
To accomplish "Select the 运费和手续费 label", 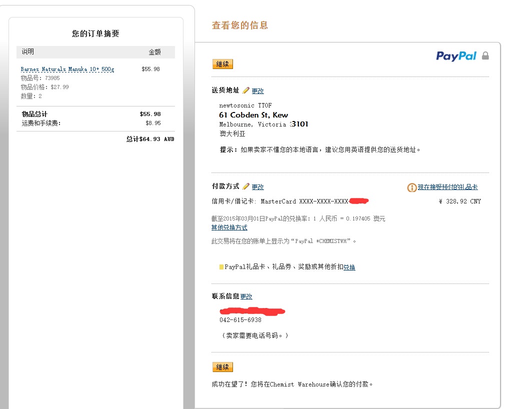I will click(41, 123).
